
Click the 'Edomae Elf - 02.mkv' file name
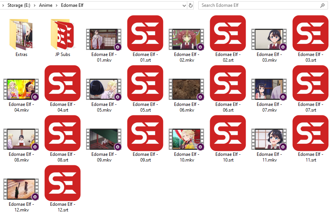tap(187, 57)
